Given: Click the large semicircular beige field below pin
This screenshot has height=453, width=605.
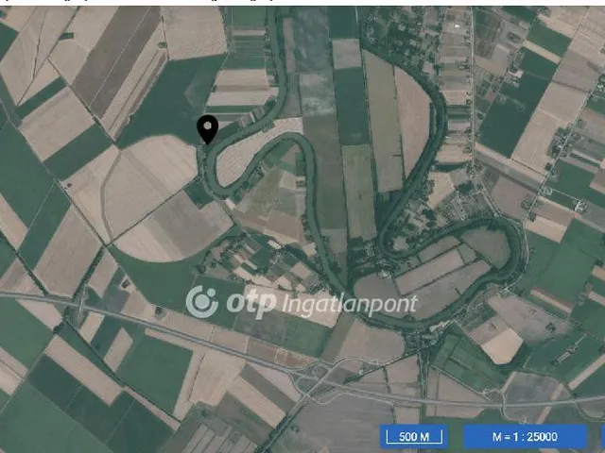Looking at the screenshot, I should coord(150,196).
